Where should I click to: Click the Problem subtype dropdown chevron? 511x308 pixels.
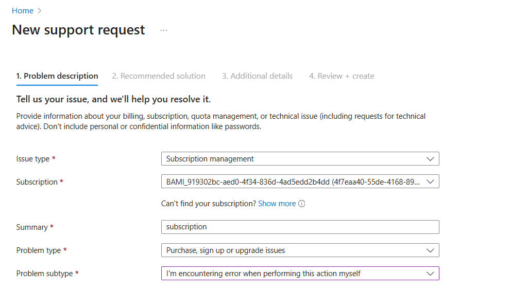click(431, 273)
